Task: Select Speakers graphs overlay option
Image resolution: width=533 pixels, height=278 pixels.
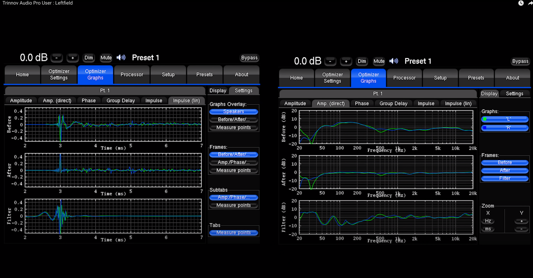Action: (x=233, y=111)
